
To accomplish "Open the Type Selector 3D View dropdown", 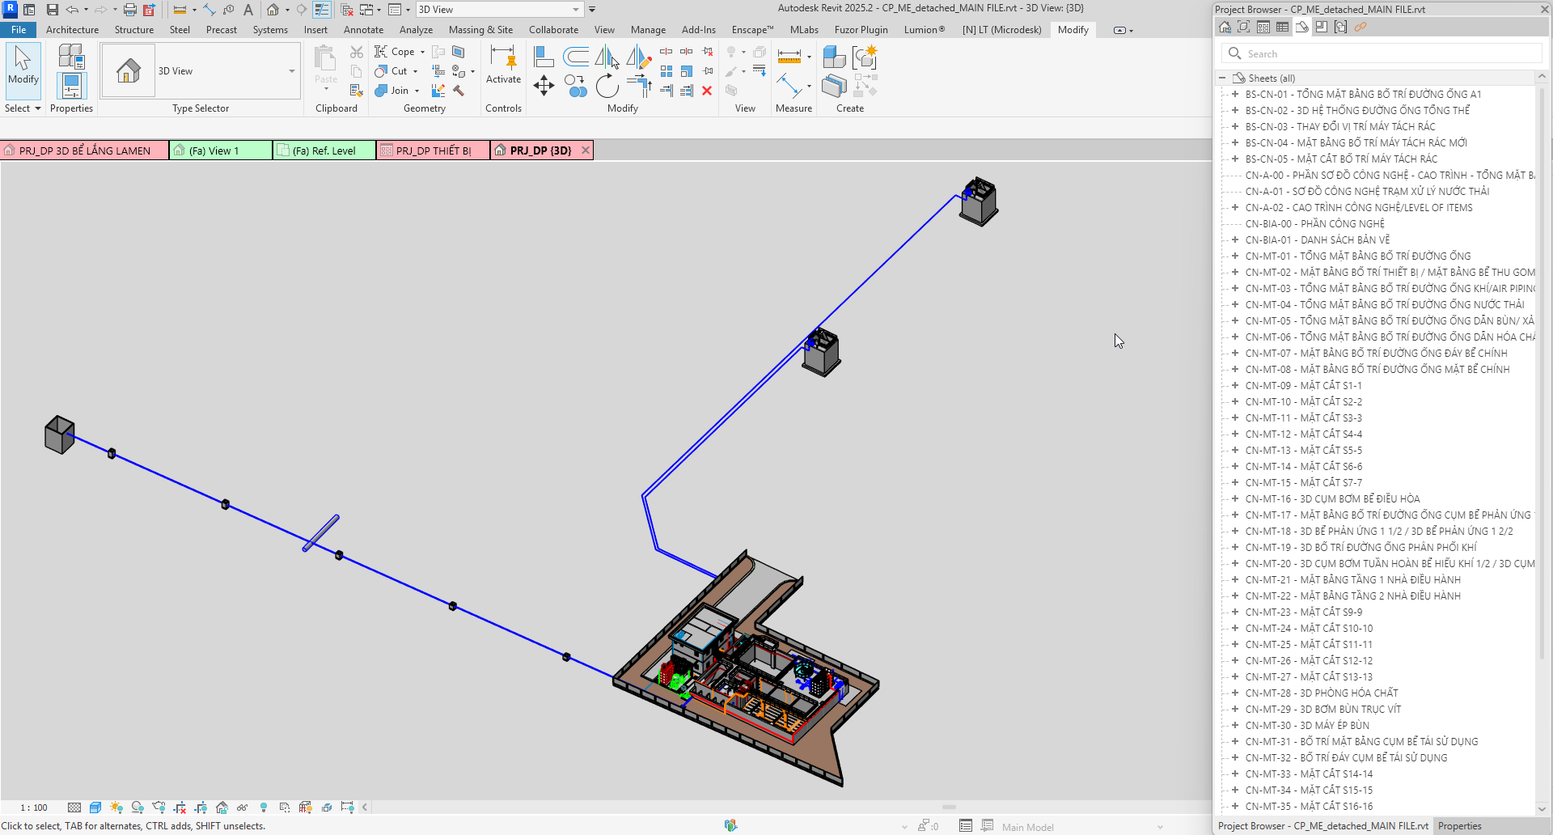I will click(x=292, y=71).
